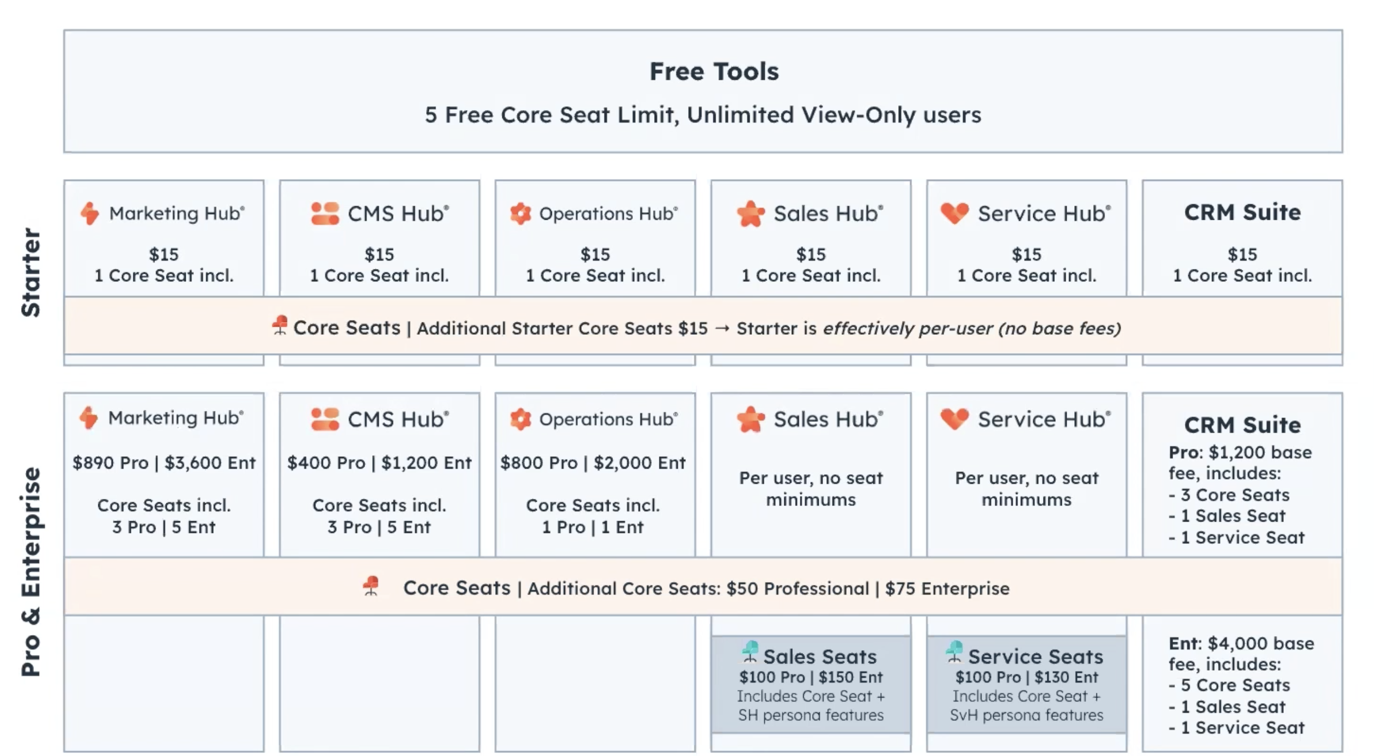
Task: Click the Pro Service Hub heart icon
Action: coord(954,419)
